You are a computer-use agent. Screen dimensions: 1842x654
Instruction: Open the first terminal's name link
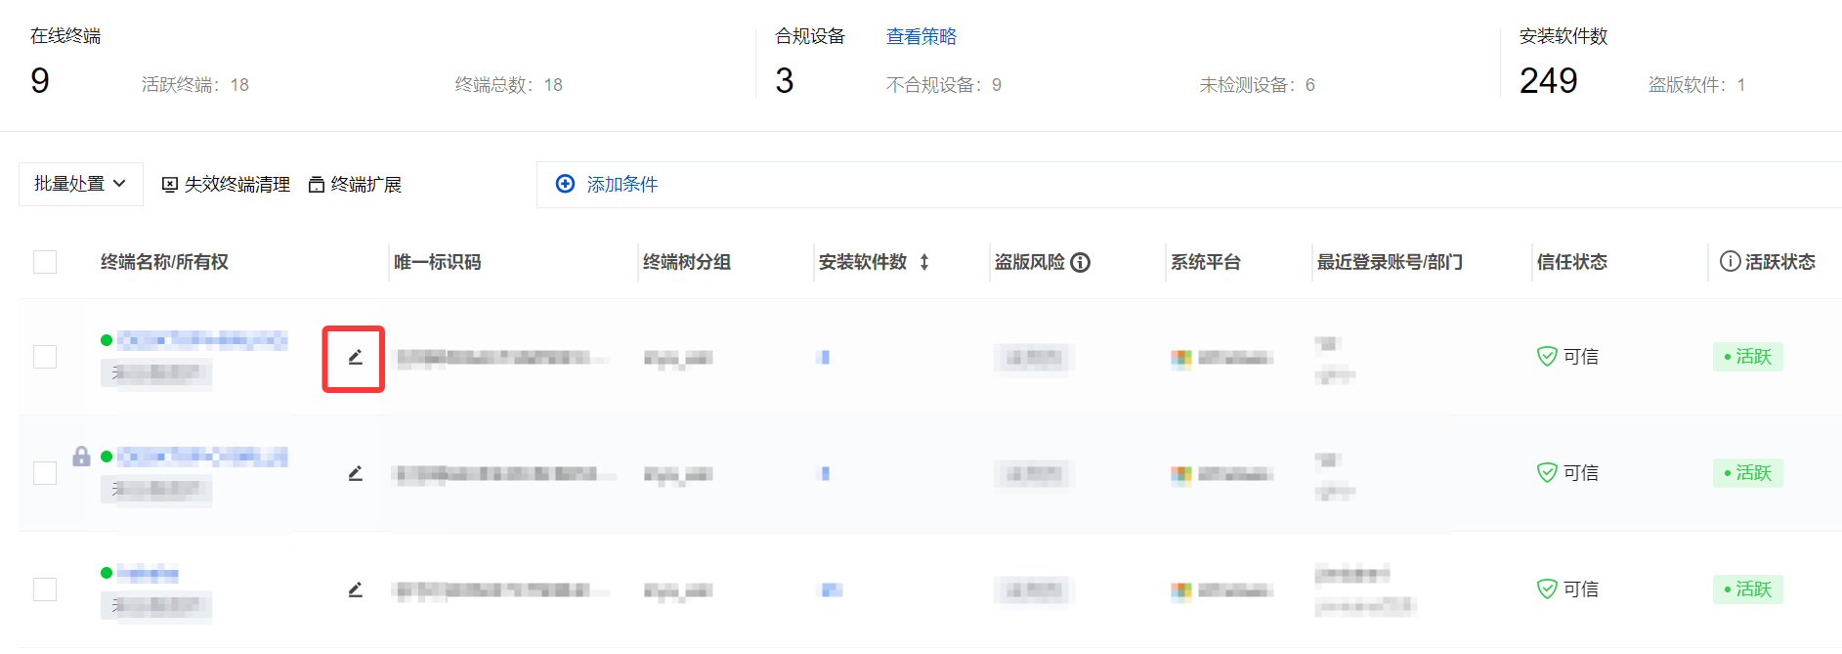201,340
